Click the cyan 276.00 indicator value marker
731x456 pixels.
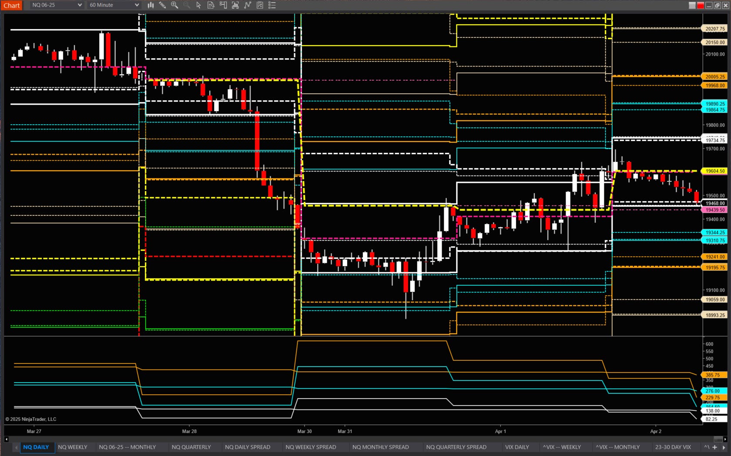pyautogui.click(x=714, y=391)
